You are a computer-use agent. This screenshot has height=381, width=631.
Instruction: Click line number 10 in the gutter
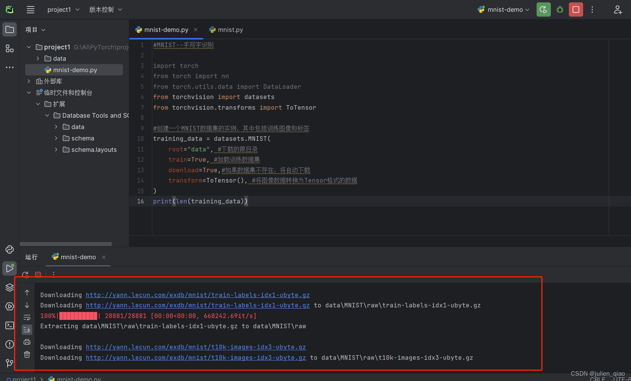pyautogui.click(x=141, y=139)
